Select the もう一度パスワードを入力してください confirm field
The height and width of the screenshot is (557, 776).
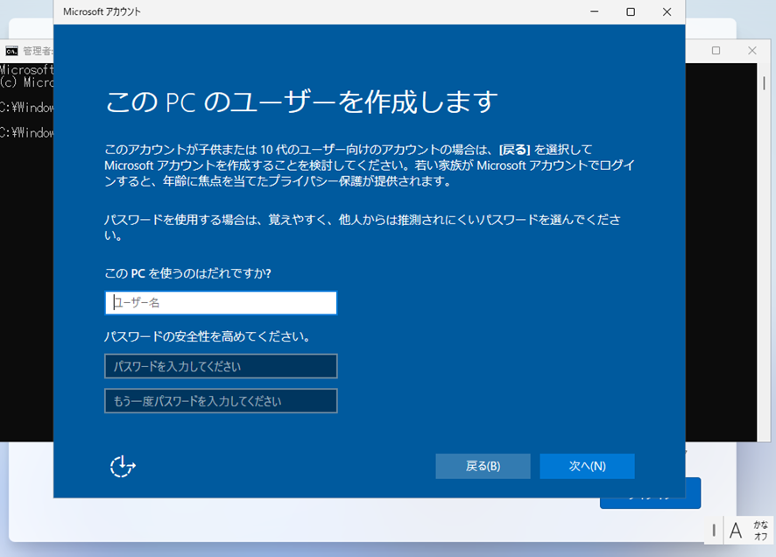[221, 401]
